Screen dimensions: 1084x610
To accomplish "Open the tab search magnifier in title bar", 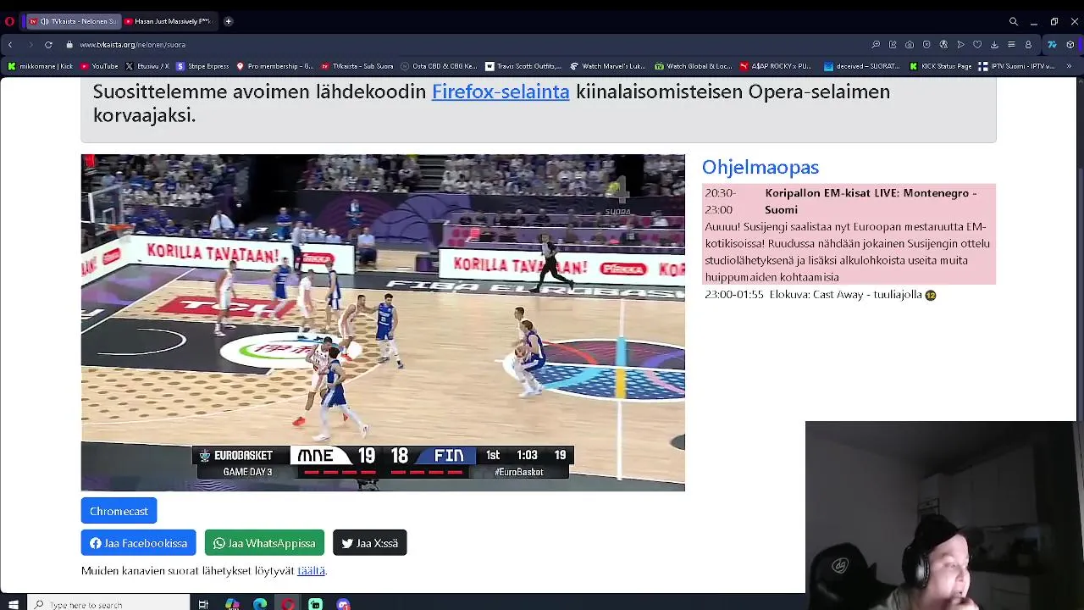I will [1014, 21].
